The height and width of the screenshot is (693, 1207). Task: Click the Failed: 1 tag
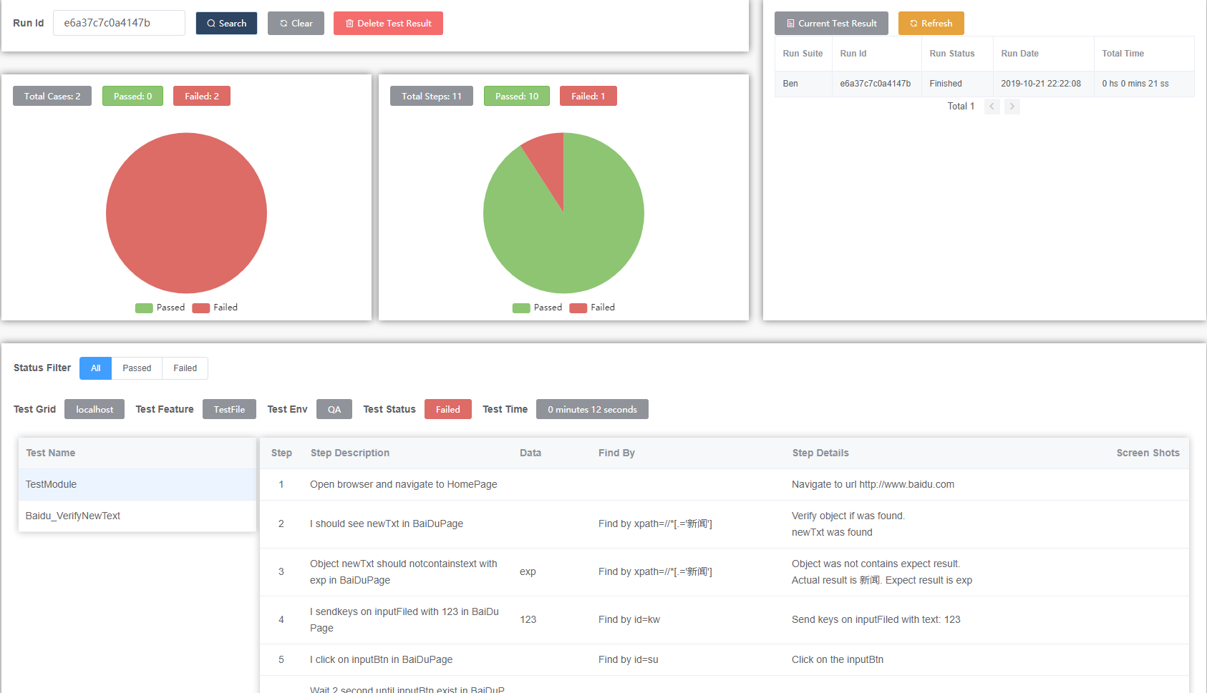[588, 96]
